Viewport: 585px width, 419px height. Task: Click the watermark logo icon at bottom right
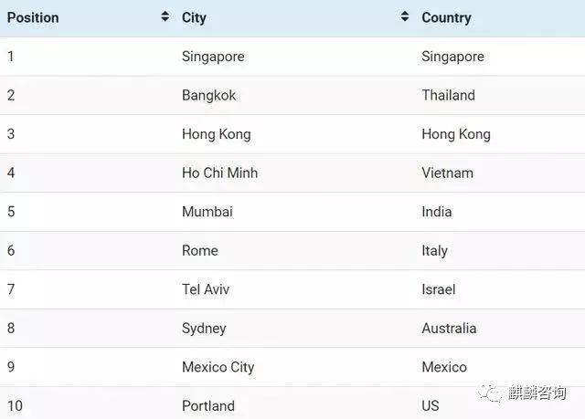tap(494, 393)
